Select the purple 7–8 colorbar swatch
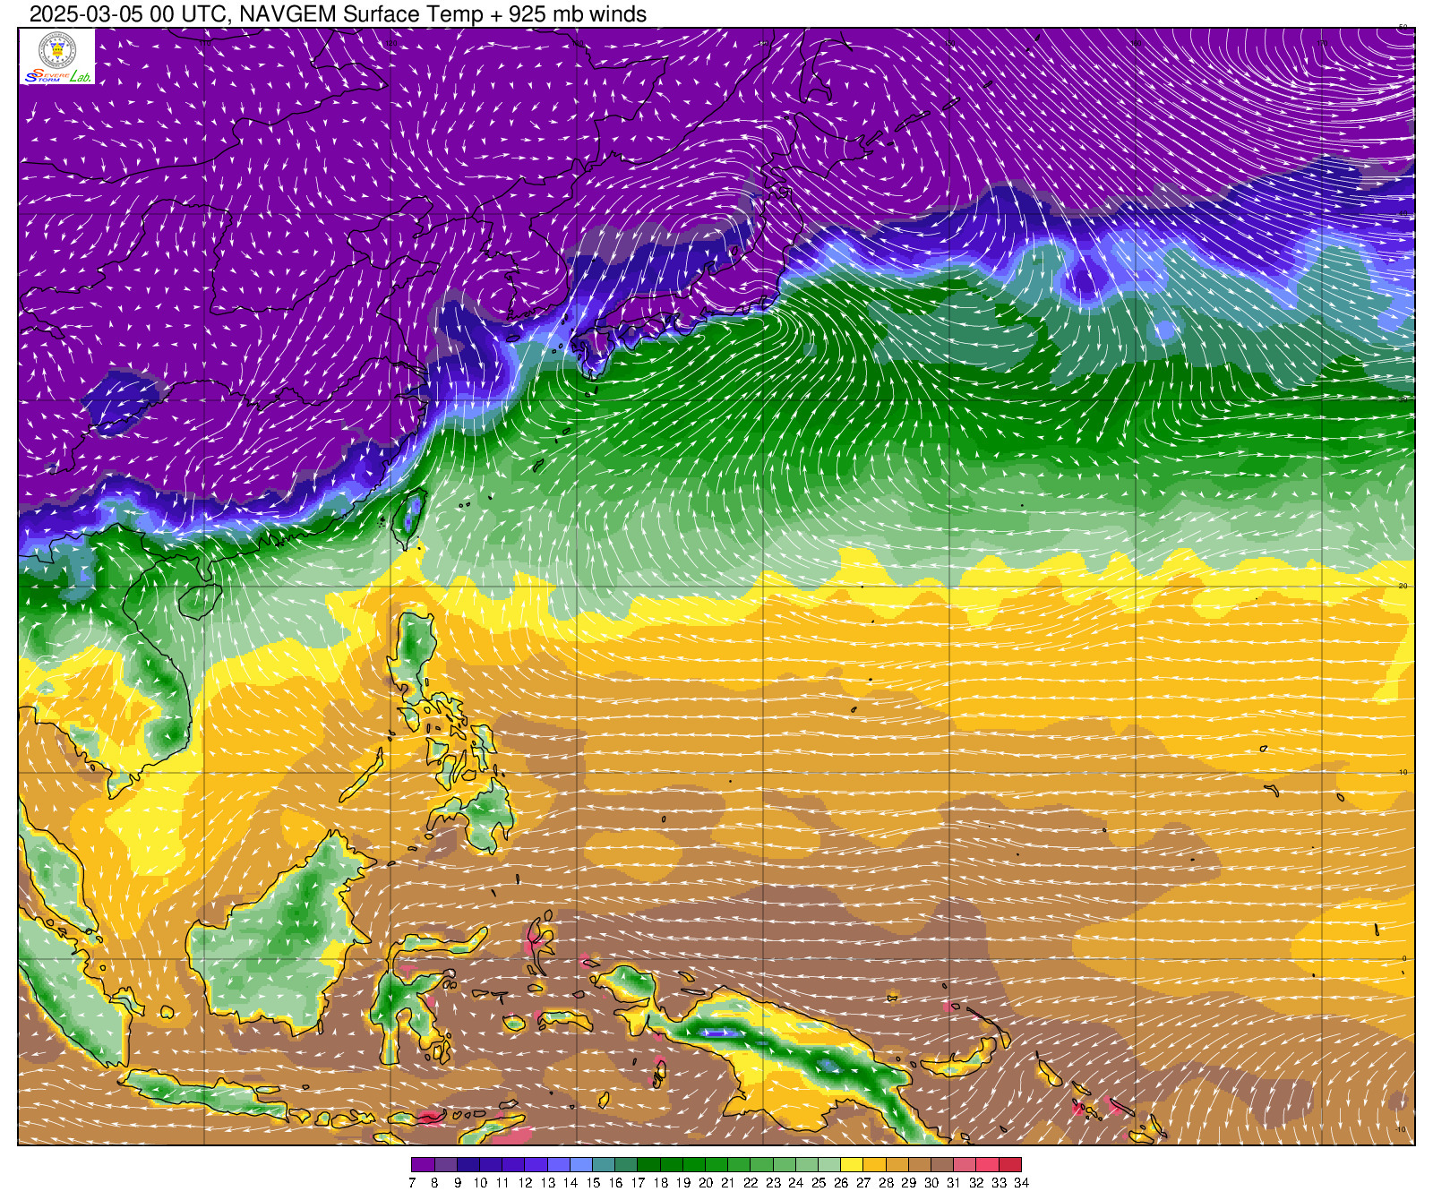Image resolution: width=1433 pixels, height=1200 pixels. coord(423,1165)
